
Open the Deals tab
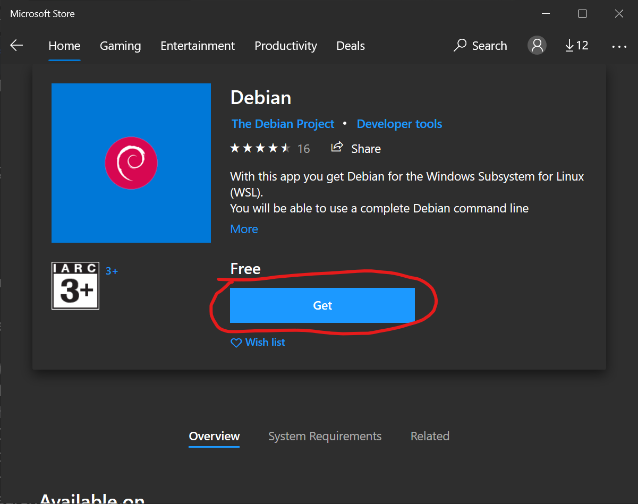[x=351, y=46]
